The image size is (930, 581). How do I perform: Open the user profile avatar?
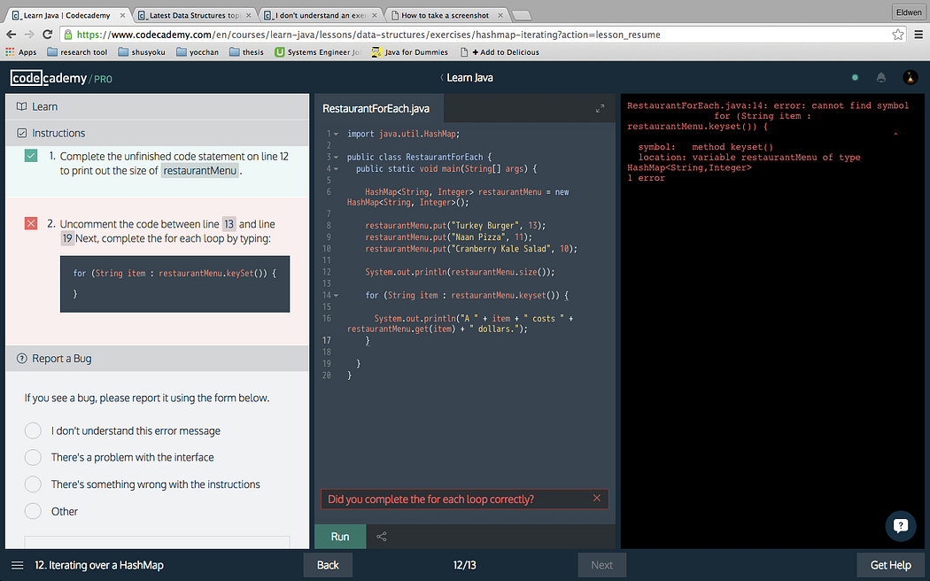point(910,78)
